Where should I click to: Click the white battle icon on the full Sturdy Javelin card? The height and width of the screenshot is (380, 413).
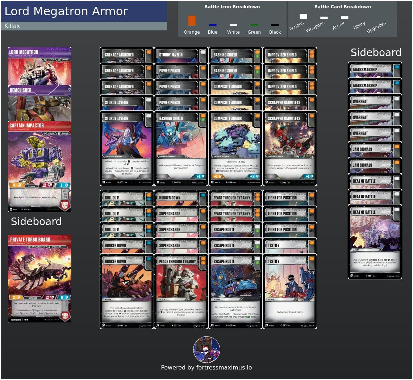(149, 116)
